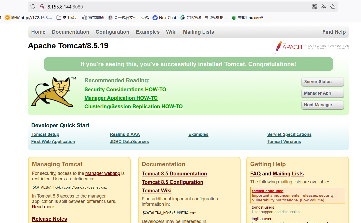
Task: Open the tomcat-announce mailing list link
Action: point(268,191)
